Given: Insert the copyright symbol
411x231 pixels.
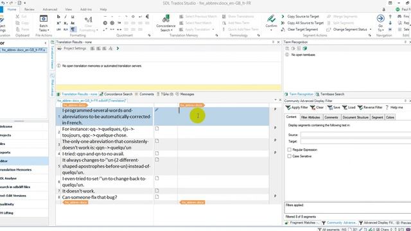Looking at the screenshot, I should [x=105, y=23].
